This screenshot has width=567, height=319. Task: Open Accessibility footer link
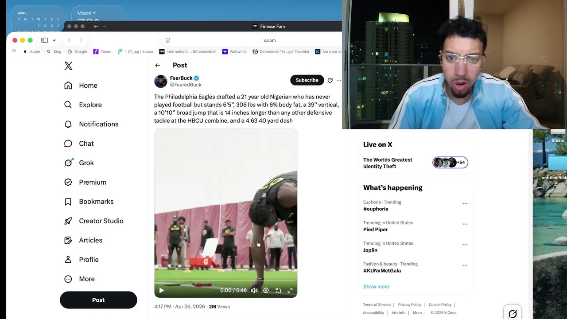(373, 313)
